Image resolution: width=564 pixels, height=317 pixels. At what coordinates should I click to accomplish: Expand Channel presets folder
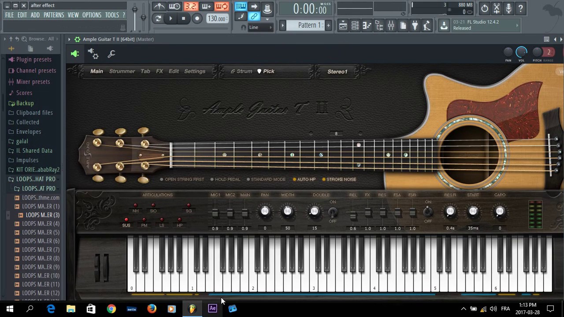click(36, 70)
